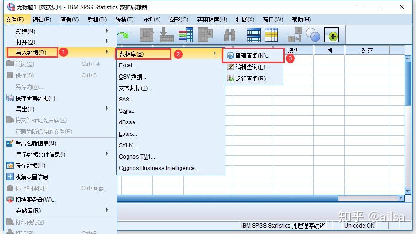Click the green redo arrow toolbar icon
The height and width of the screenshot is (234, 416).
coord(123,35)
